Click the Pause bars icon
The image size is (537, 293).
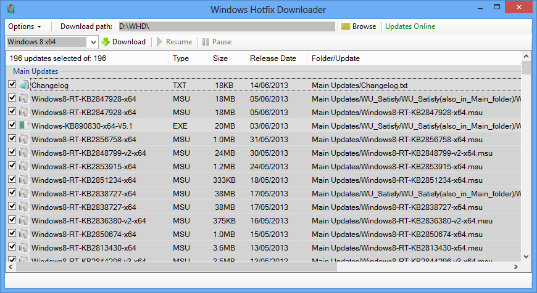206,42
